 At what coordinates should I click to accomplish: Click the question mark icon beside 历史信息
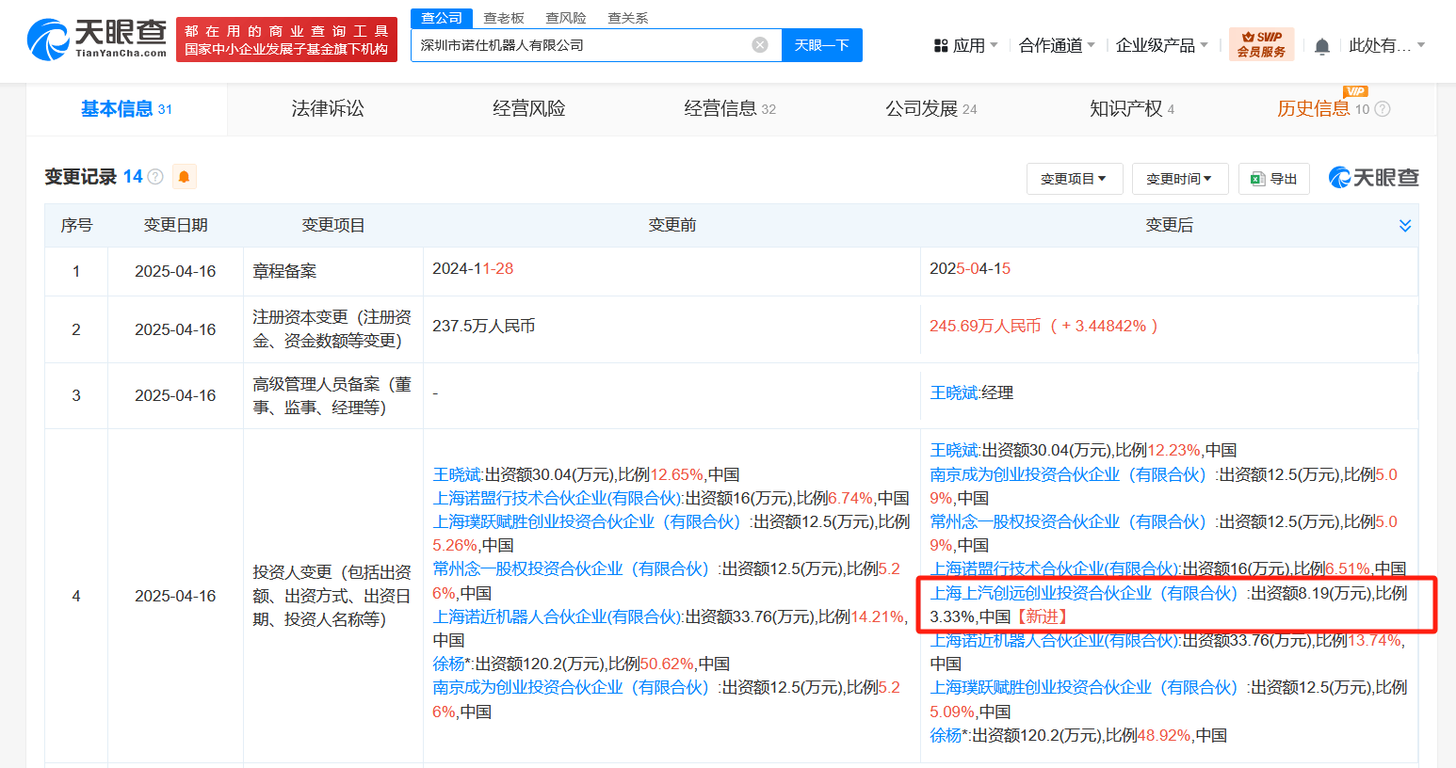pos(1383,109)
